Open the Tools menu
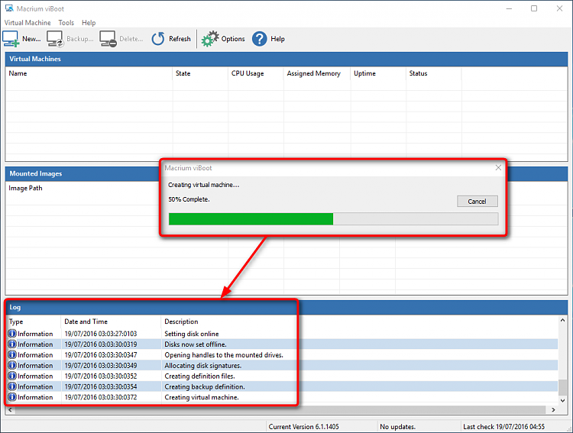 coord(66,23)
